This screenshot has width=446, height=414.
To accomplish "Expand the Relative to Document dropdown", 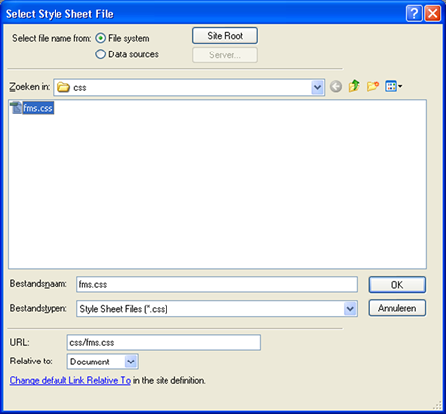I will (131, 362).
